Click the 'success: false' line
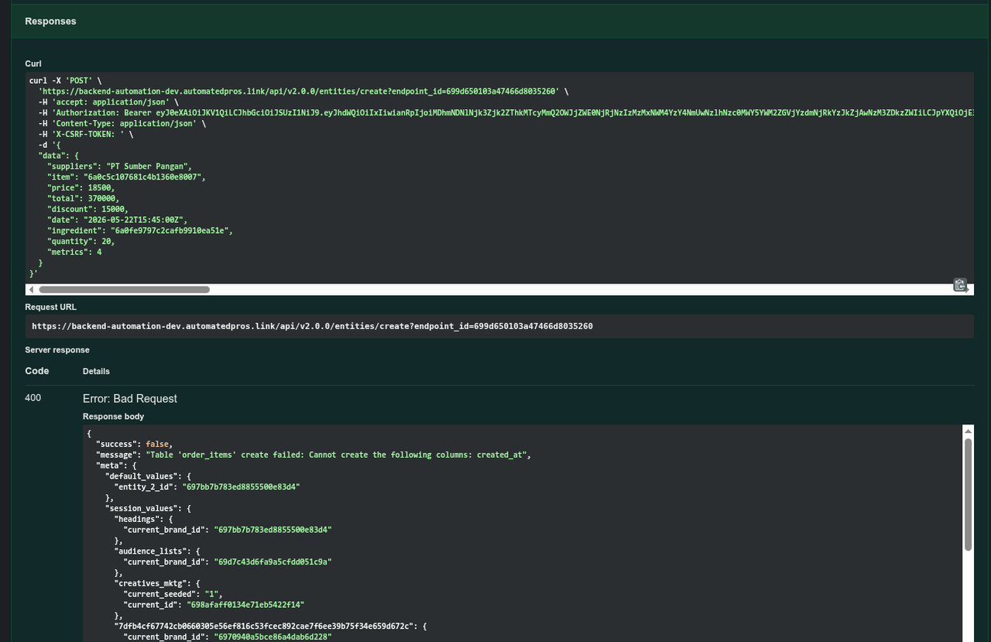The width and height of the screenshot is (991, 642). [135, 445]
